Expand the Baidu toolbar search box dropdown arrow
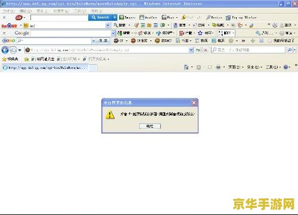This screenshot has height=215, width=298. pyautogui.click(x=107, y=26)
